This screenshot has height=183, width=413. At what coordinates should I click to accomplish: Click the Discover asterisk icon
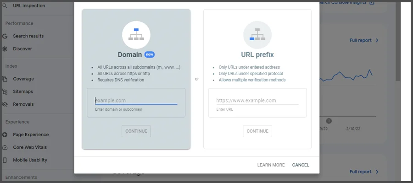pos(5,49)
